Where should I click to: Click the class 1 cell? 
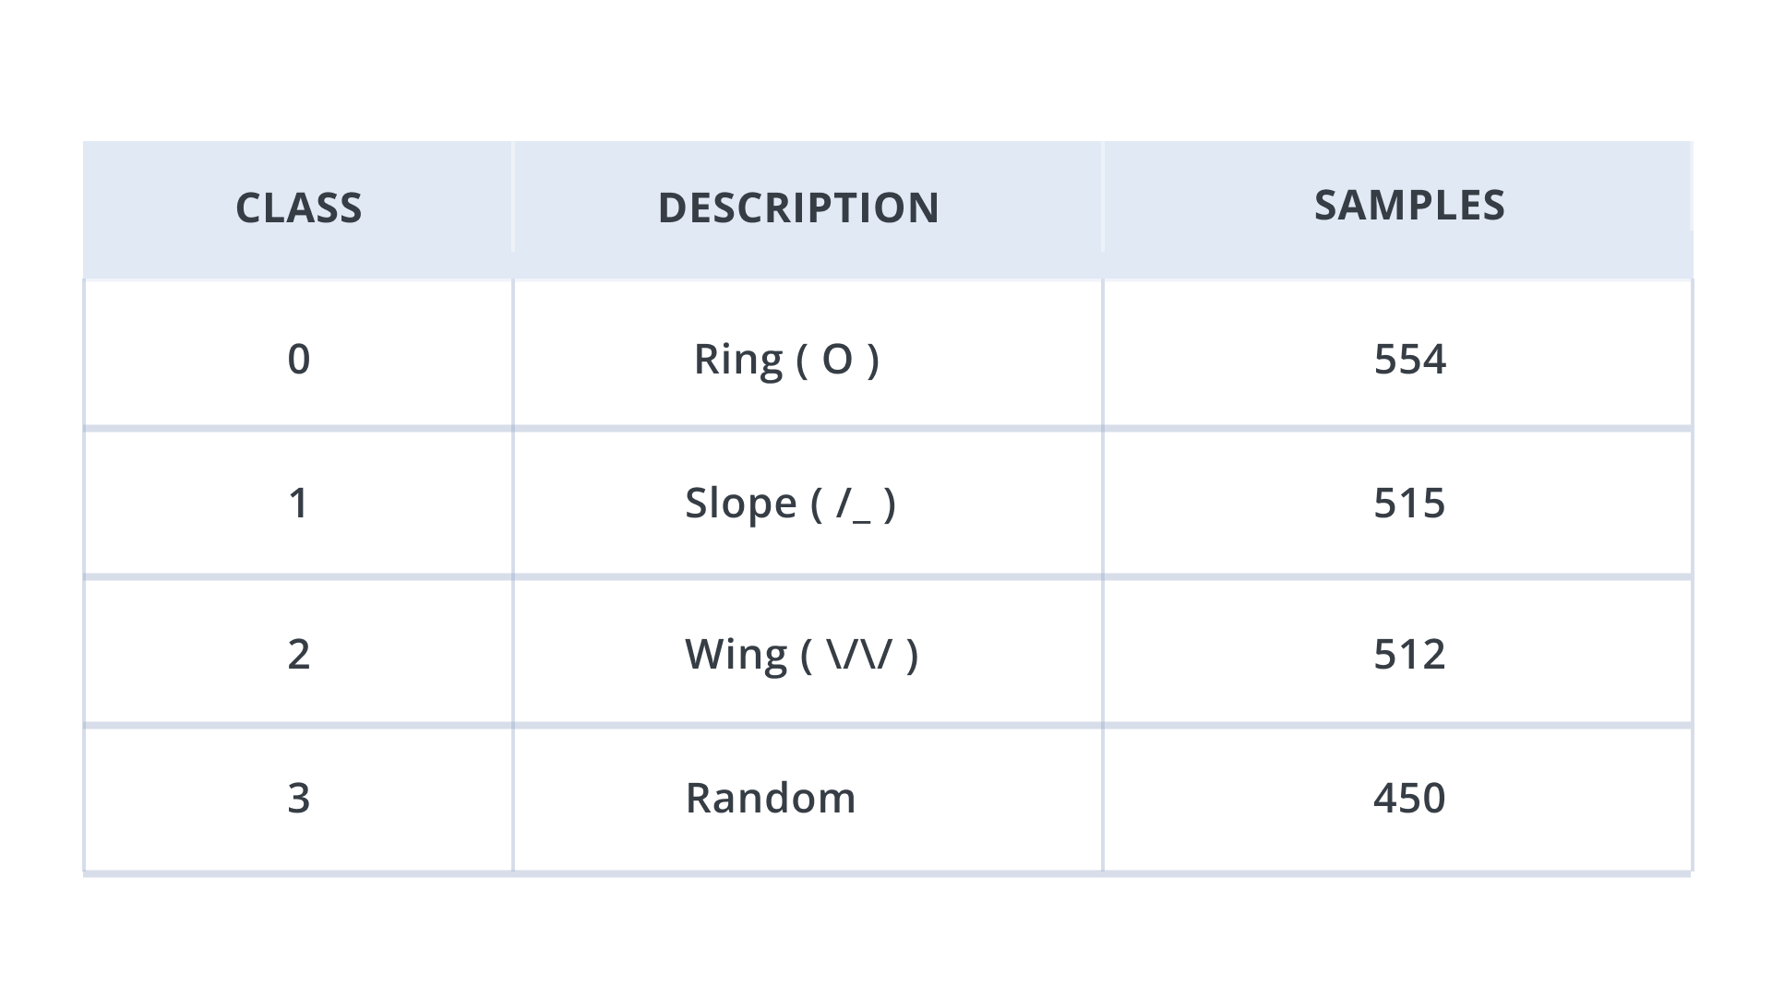(x=298, y=504)
